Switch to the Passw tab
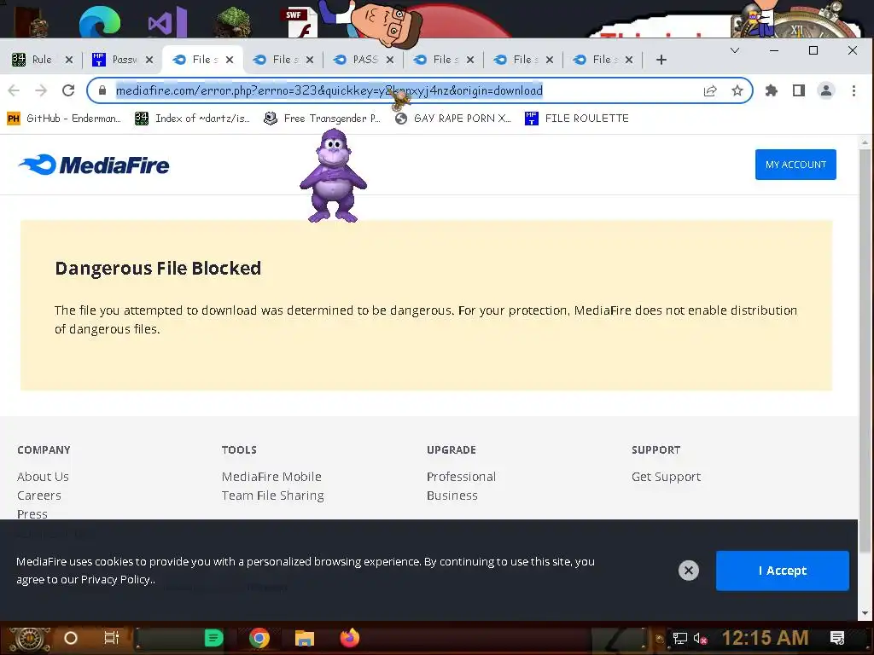Viewport: 874px width, 655px height. click(x=124, y=60)
